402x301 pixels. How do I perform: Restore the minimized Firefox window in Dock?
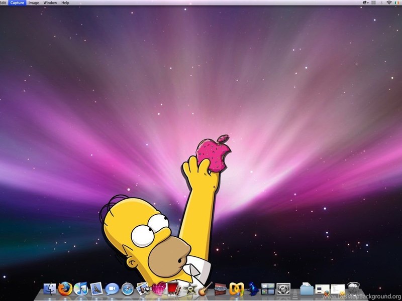[x=322, y=290]
